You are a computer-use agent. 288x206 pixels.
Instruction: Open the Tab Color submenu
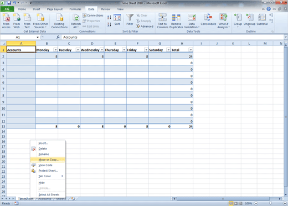click(48, 176)
